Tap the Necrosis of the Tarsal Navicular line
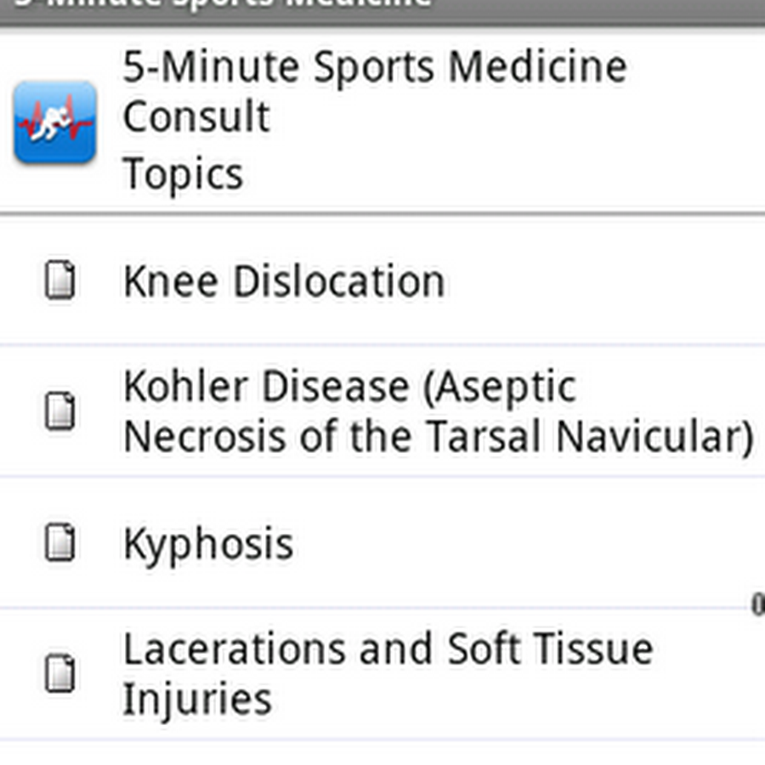The height and width of the screenshot is (765, 765). pos(438,436)
